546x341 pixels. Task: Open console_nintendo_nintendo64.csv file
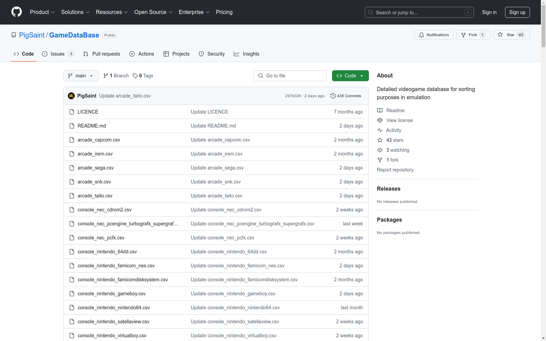(x=114, y=308)
